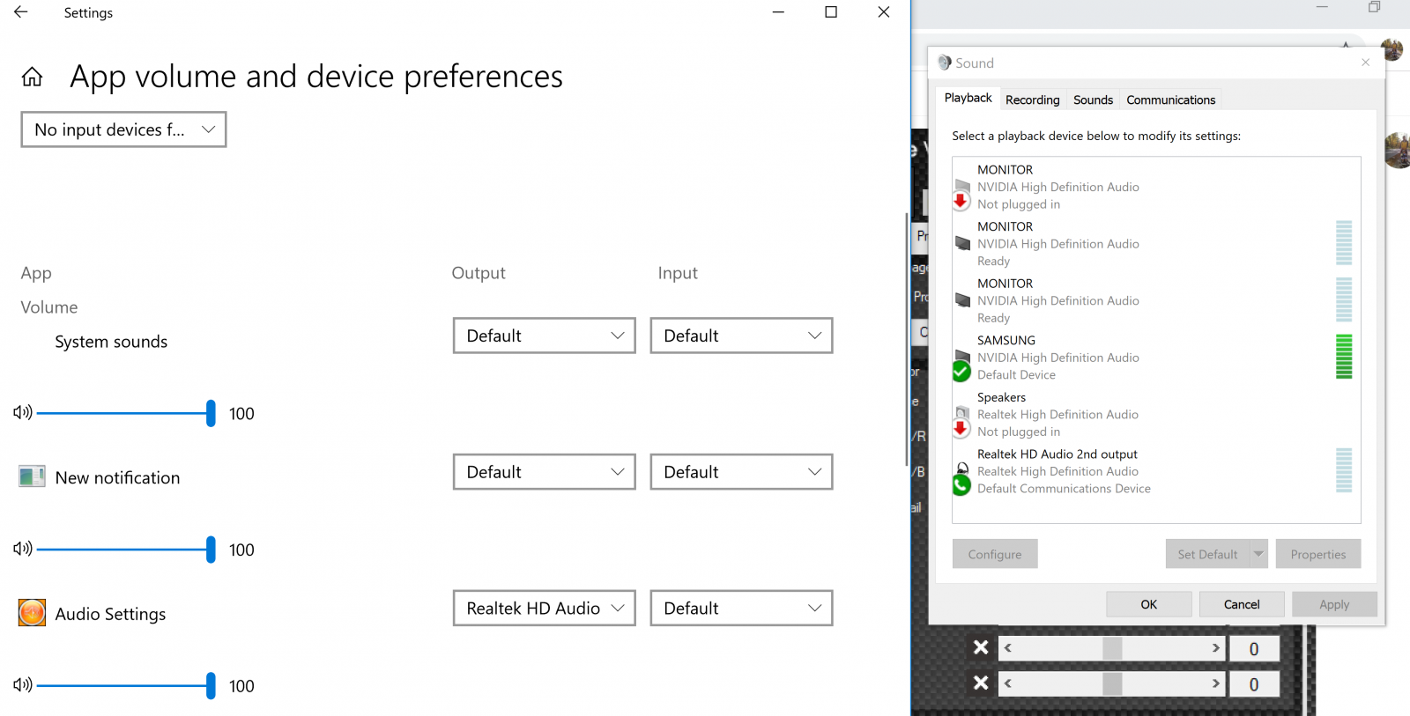Click lower value field showing 0
The width and height of the screenshot is (1410, 716).
tap(1254, 684)
